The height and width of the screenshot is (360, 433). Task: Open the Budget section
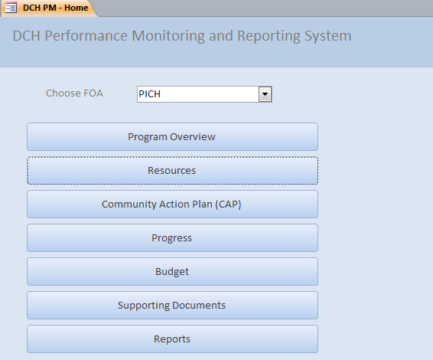pyautogui.click(x=172, y=272)
